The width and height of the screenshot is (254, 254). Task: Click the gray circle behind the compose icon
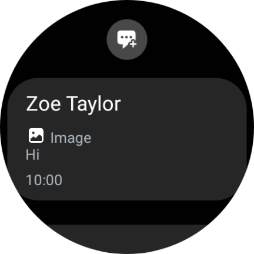tap(127, 39)
